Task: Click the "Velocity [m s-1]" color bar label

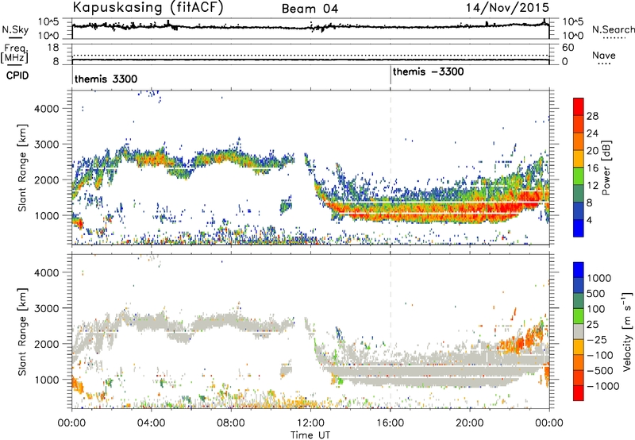Action: coord(627,331)
